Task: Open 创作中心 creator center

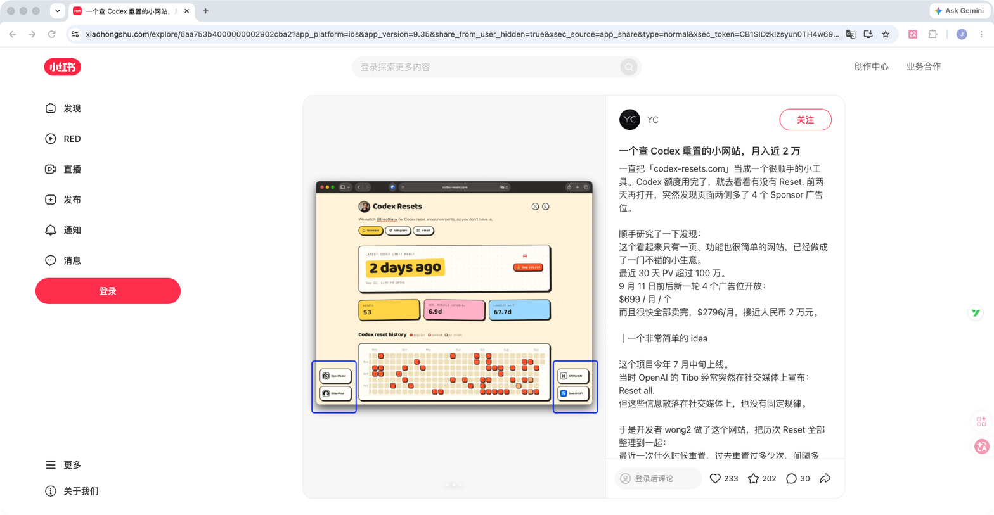Action: coord(871,67)
